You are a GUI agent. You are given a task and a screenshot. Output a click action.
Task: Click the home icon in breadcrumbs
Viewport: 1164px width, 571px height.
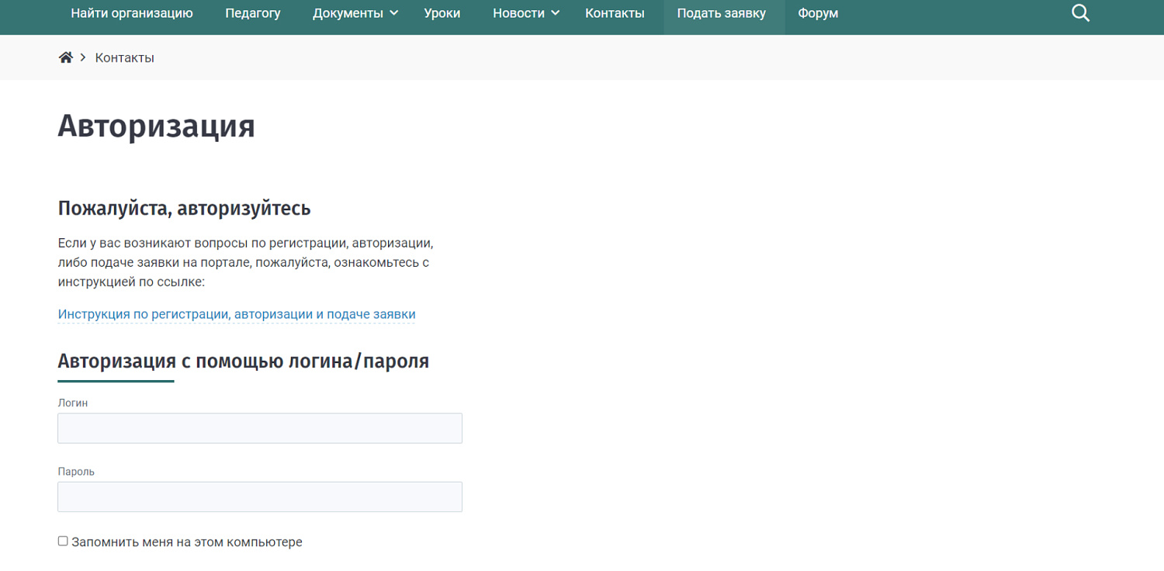coord(66,57)
